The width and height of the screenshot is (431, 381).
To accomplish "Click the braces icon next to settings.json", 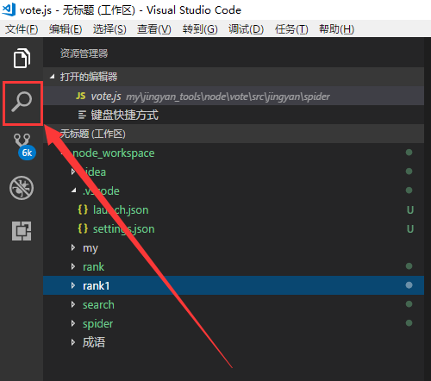I will point(83,228).
